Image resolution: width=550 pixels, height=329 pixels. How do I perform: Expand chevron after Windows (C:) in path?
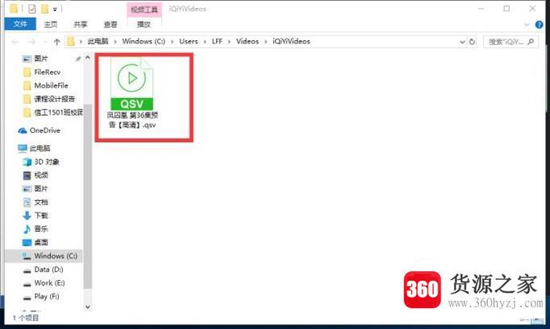(x=173, y=42)
